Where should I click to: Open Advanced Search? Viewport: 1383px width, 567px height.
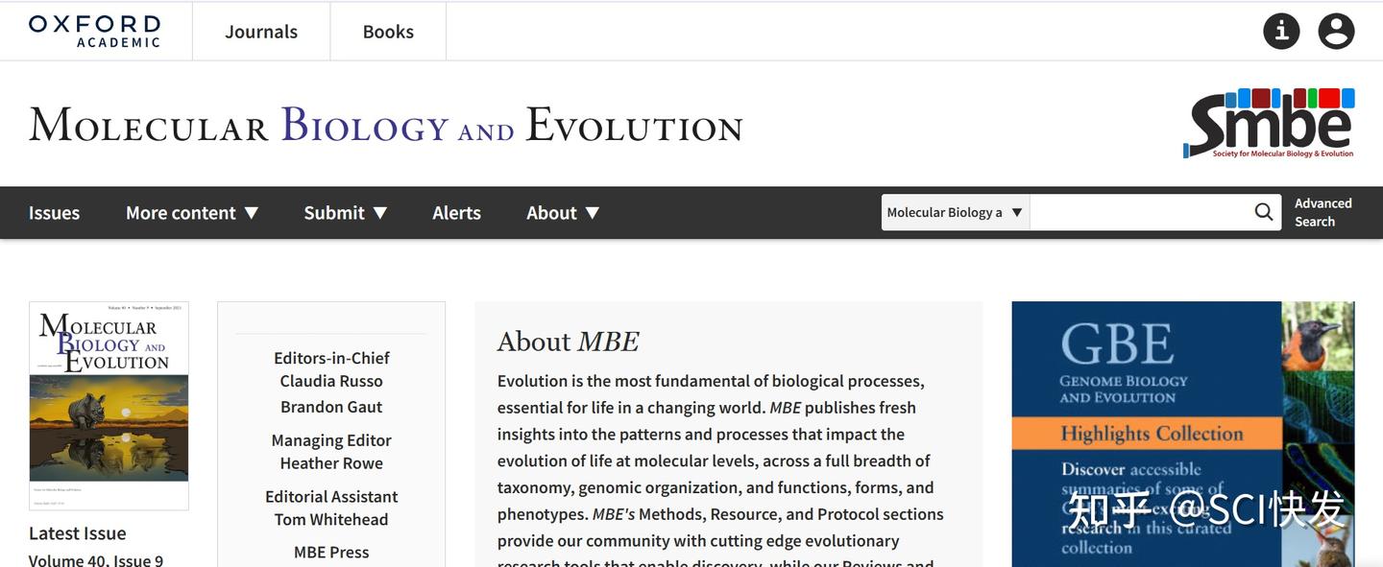point(1322,211)
